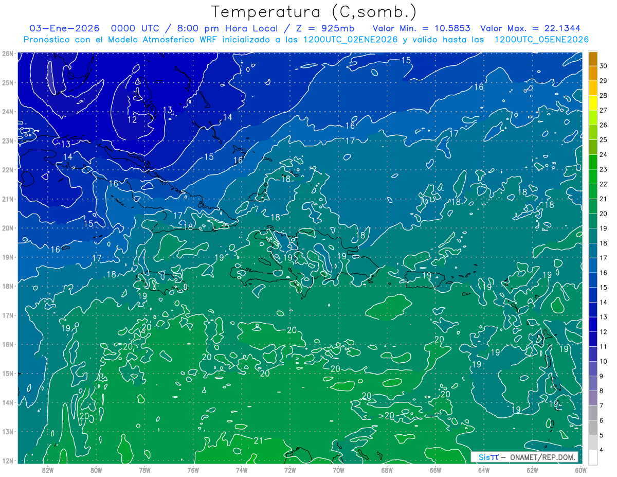Click the green colorbar swatch beside 22
This screenshot has width=617, height=477.
click(x=593, y=177)
